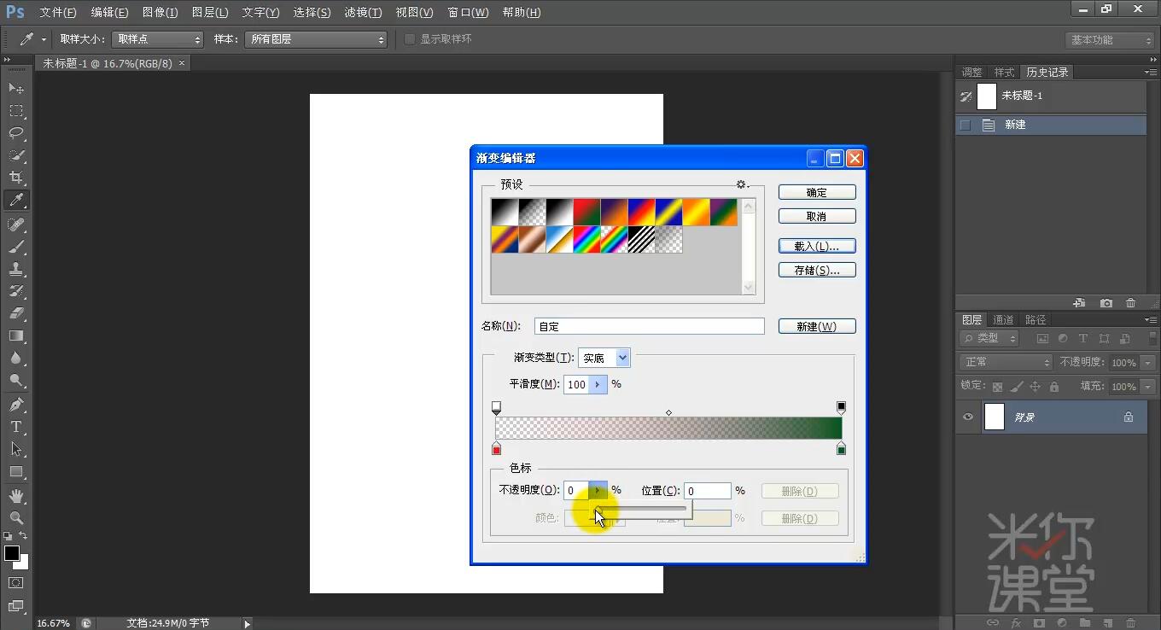Click the 名称 input field showing 自定
Viewport: 1161px width, 630px height.
(x=649, y=325)
